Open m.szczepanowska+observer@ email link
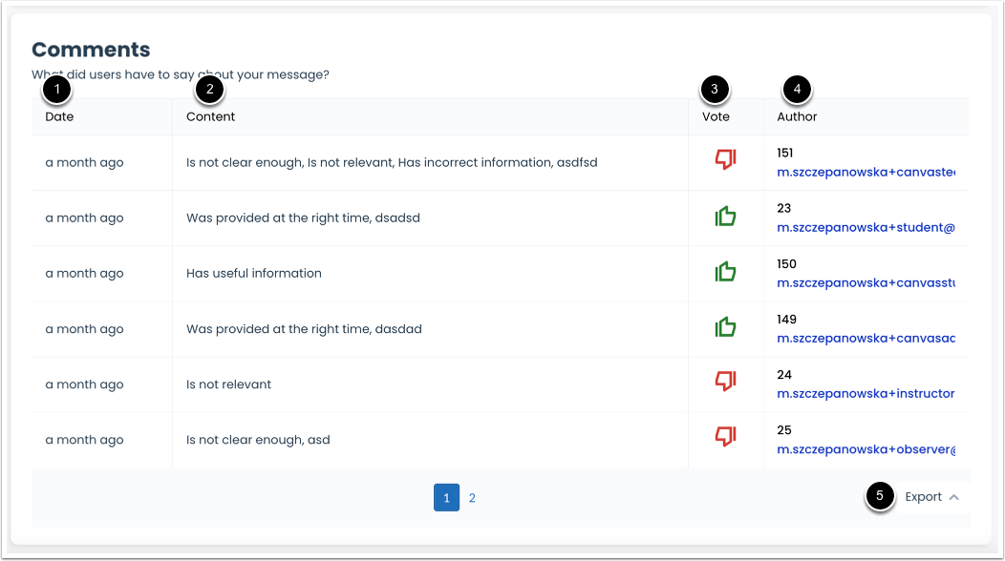1005x561 pixels. 866,449
